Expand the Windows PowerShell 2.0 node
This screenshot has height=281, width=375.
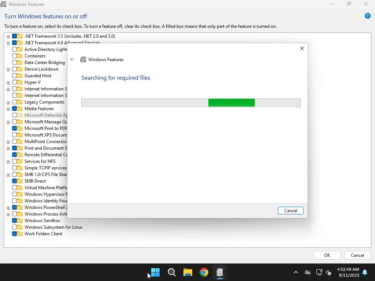[x=8, y=208]
